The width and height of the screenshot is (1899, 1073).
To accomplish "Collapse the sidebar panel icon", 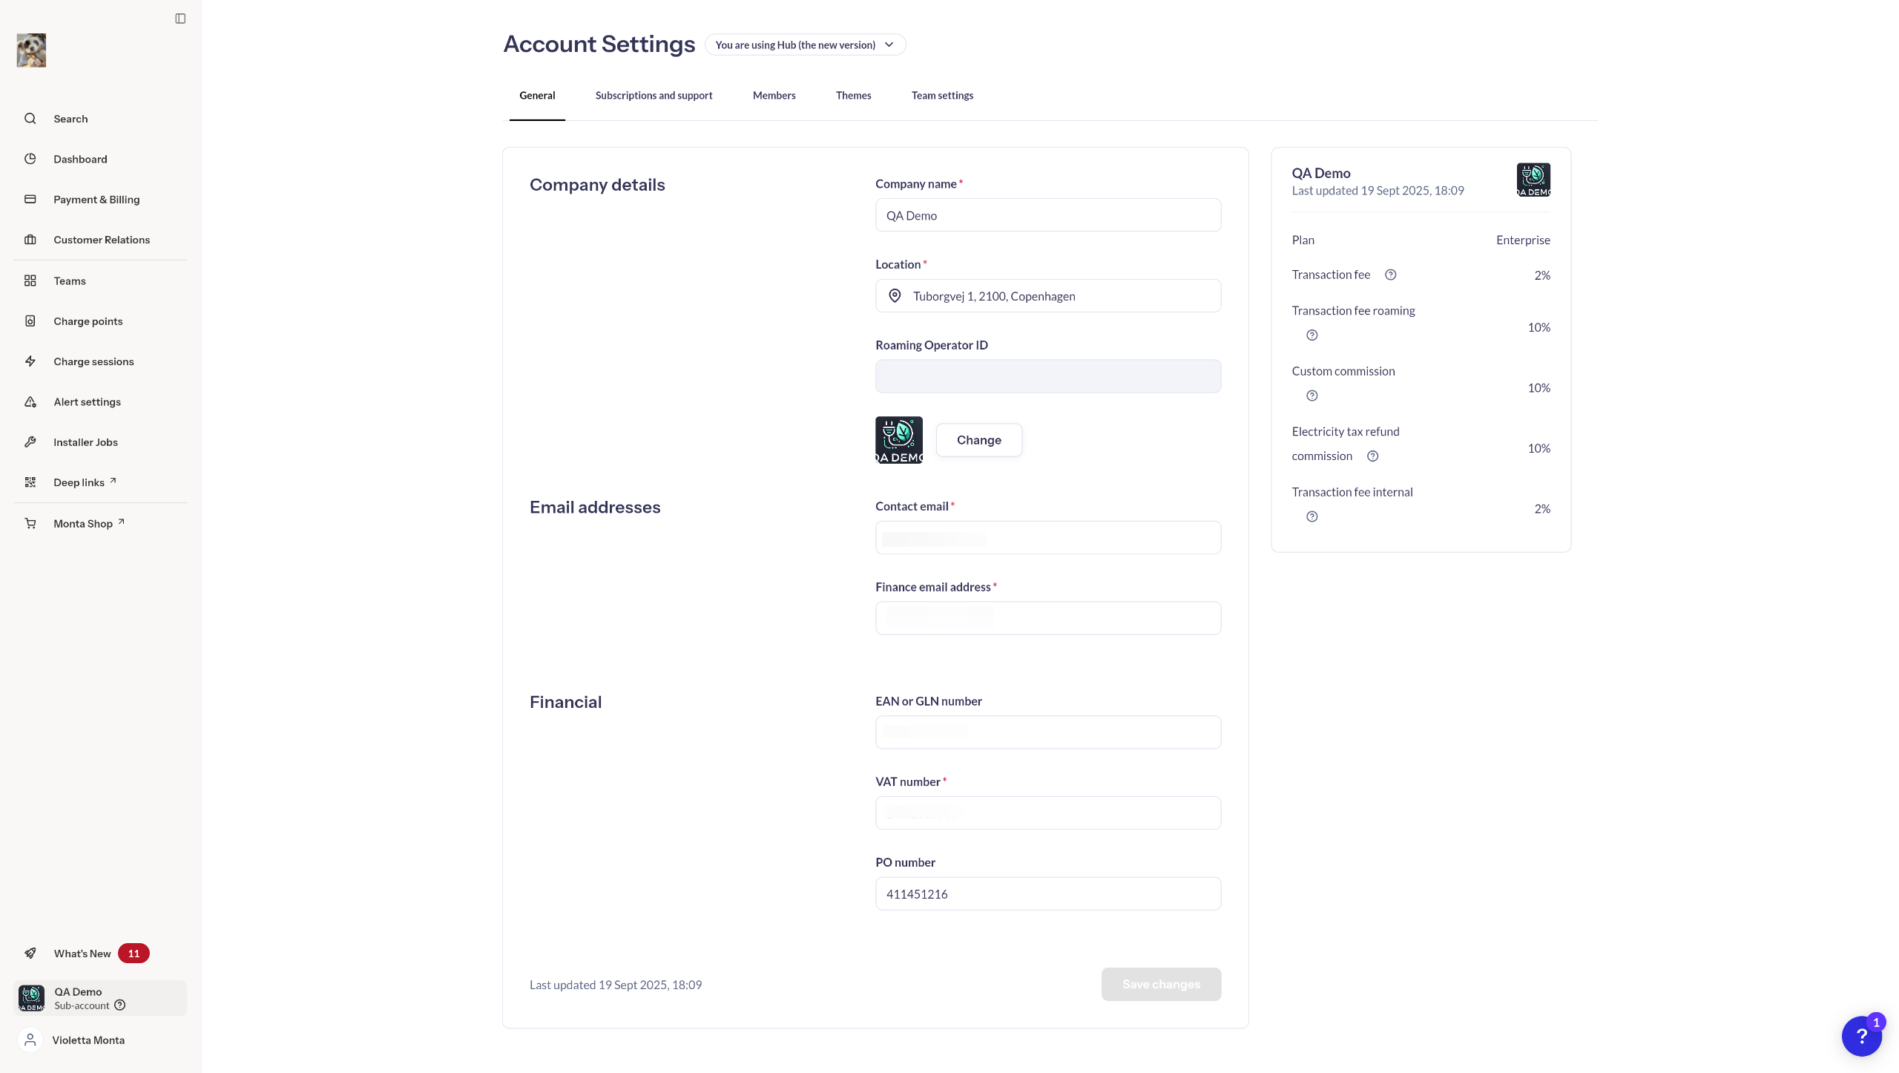I will (x=180, y=19).
